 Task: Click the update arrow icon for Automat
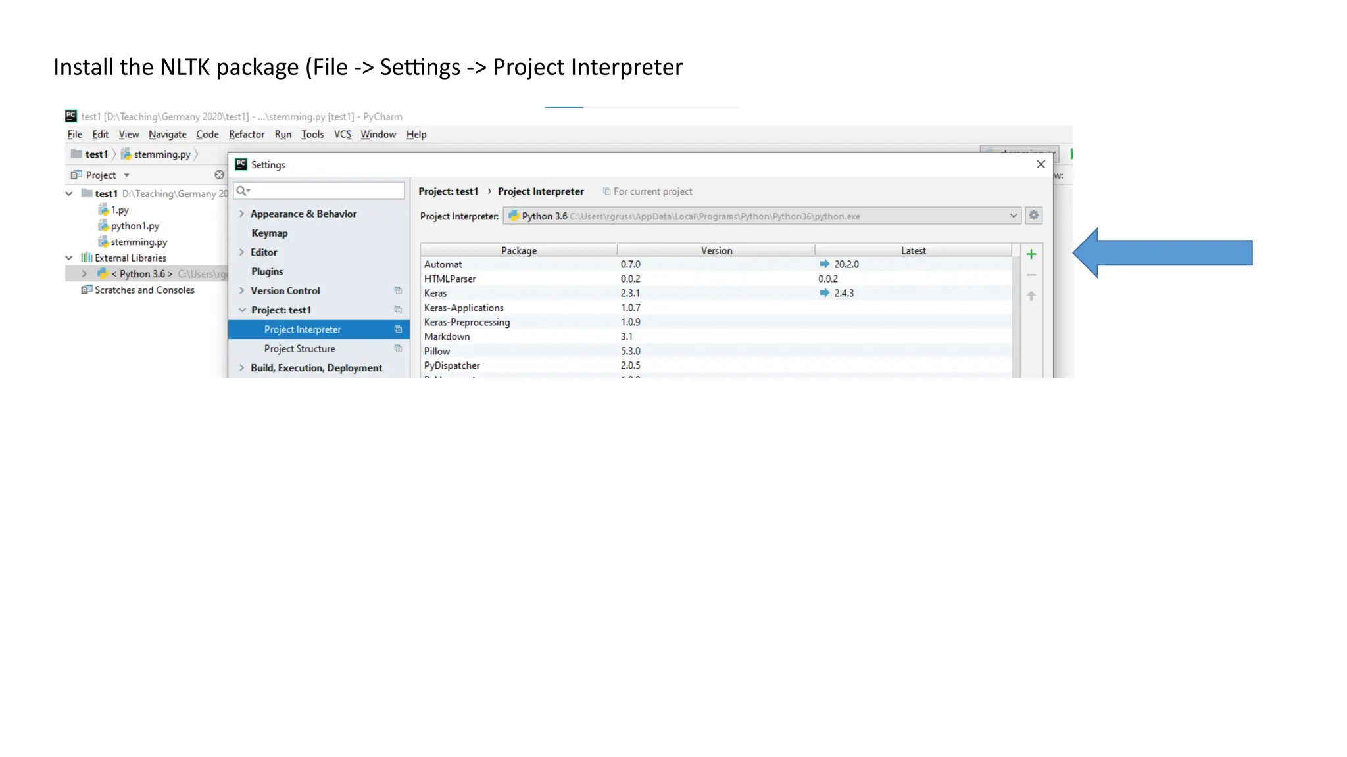pos(824,264)
